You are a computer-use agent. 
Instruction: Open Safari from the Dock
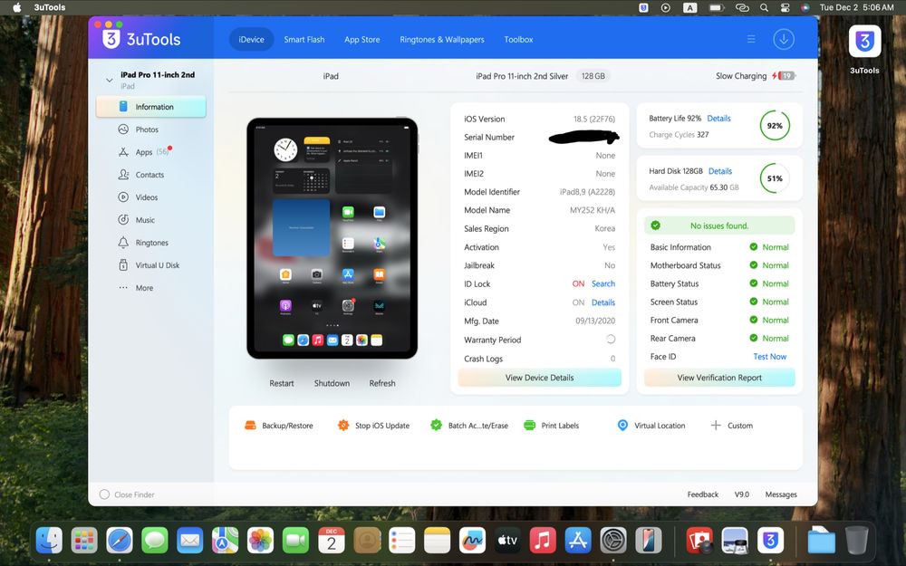[120, 542]
